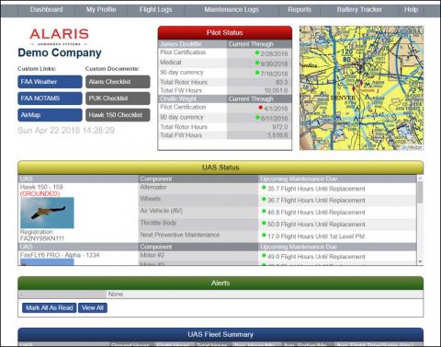Open the Denver sectional chart map

361,88
